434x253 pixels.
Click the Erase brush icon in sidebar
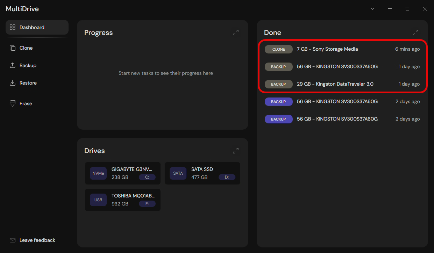13,103
